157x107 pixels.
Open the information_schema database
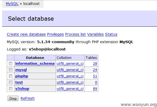tap(35, 64)
